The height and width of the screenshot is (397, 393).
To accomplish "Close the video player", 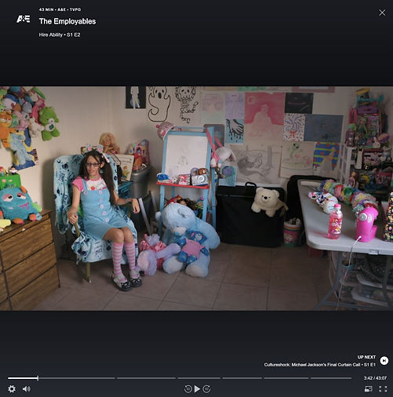I will tap(382, 13).
